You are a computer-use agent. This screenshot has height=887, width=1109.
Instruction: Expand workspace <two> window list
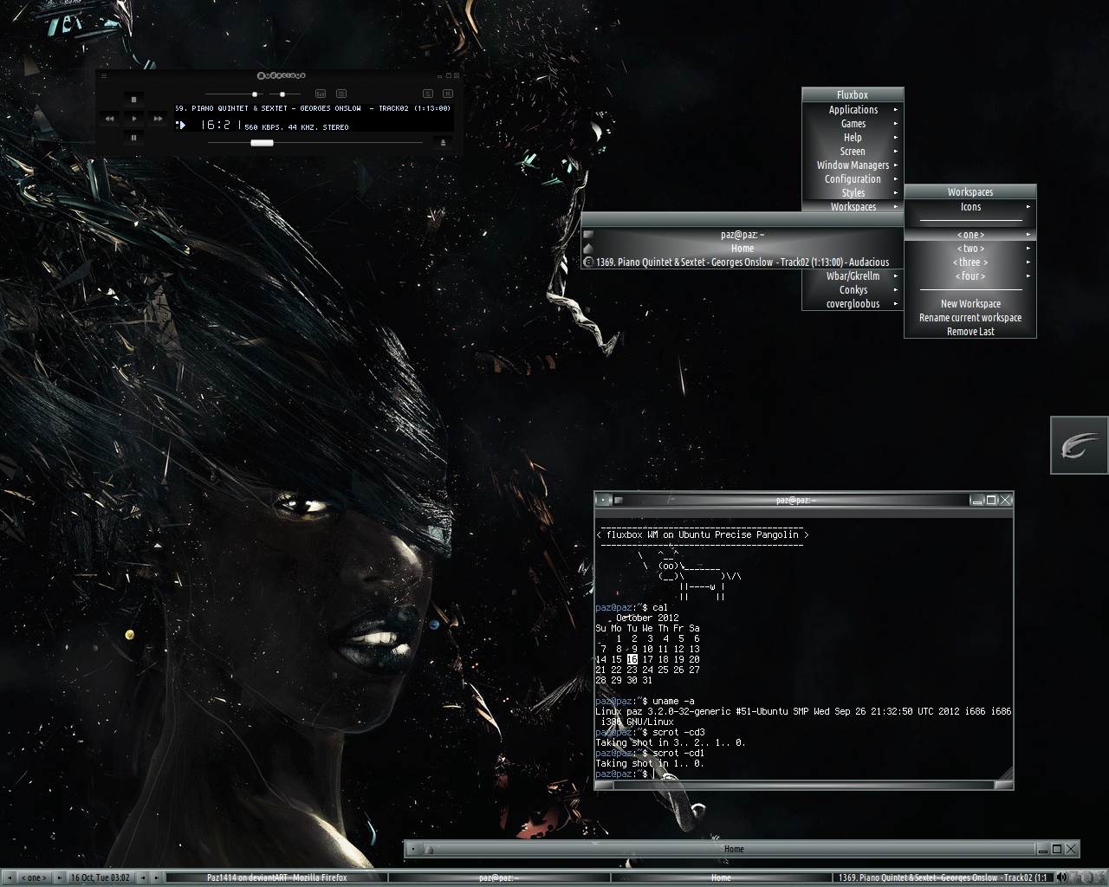(970, 249)
